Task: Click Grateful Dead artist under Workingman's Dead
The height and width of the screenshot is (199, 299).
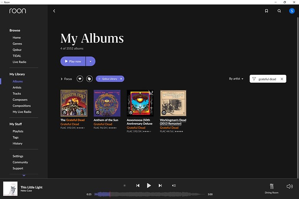Action: [169, 128]
